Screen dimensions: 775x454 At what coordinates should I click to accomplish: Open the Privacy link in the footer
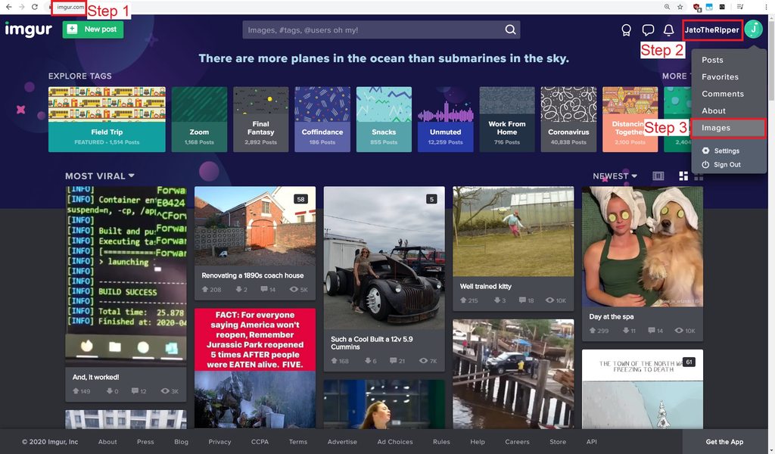[x=219, y=442]
